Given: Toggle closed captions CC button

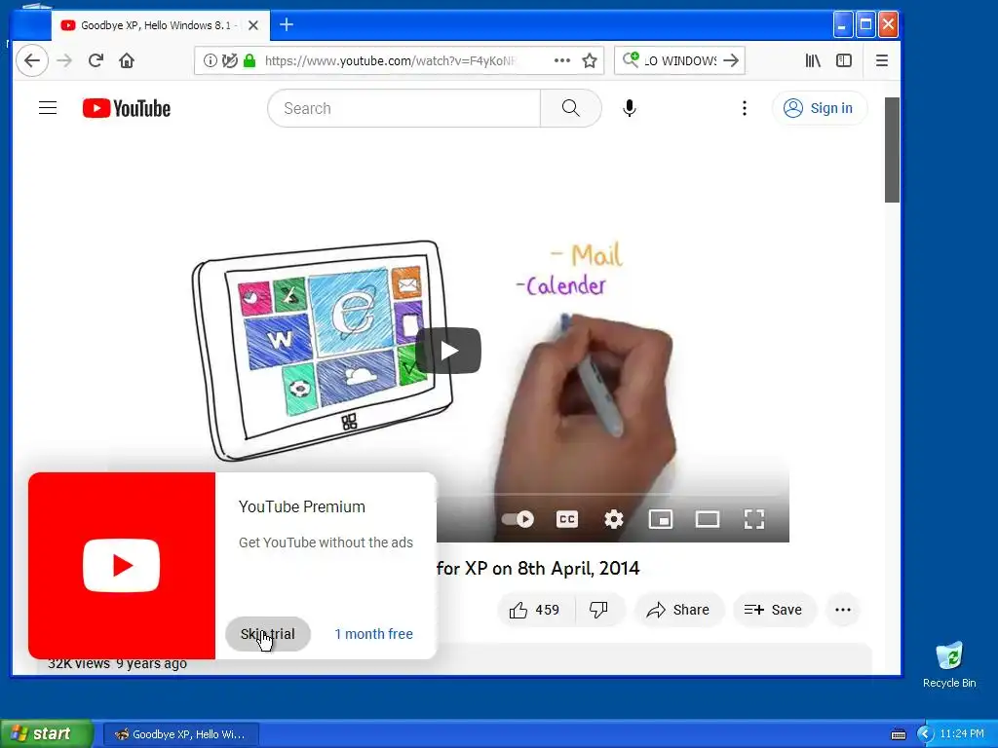Looking at the screenshot, I should coord(566,520).
